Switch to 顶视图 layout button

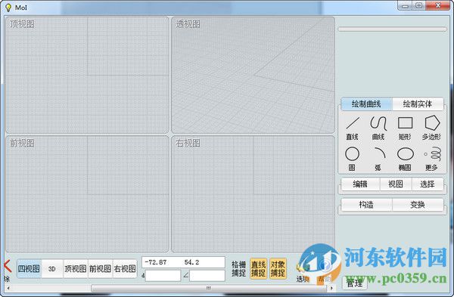75,268
